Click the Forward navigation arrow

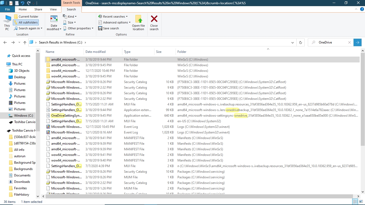[13, 42]
